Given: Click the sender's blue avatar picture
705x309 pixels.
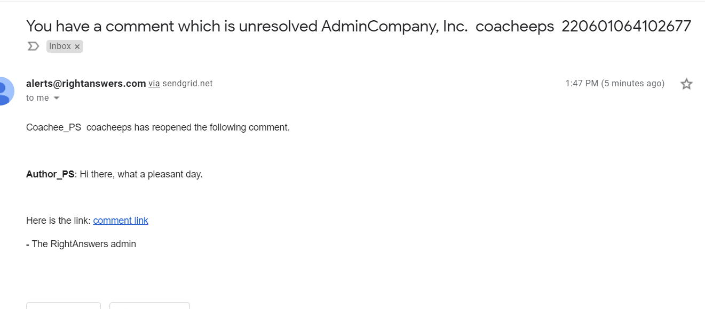Looking at the screenshot, I should [5, 91].
